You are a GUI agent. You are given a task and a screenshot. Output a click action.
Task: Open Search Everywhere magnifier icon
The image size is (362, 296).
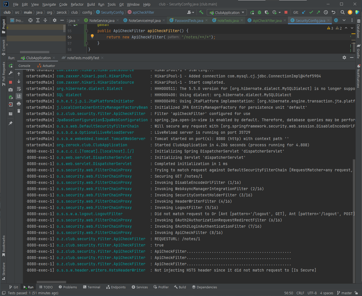pos(343,12)
